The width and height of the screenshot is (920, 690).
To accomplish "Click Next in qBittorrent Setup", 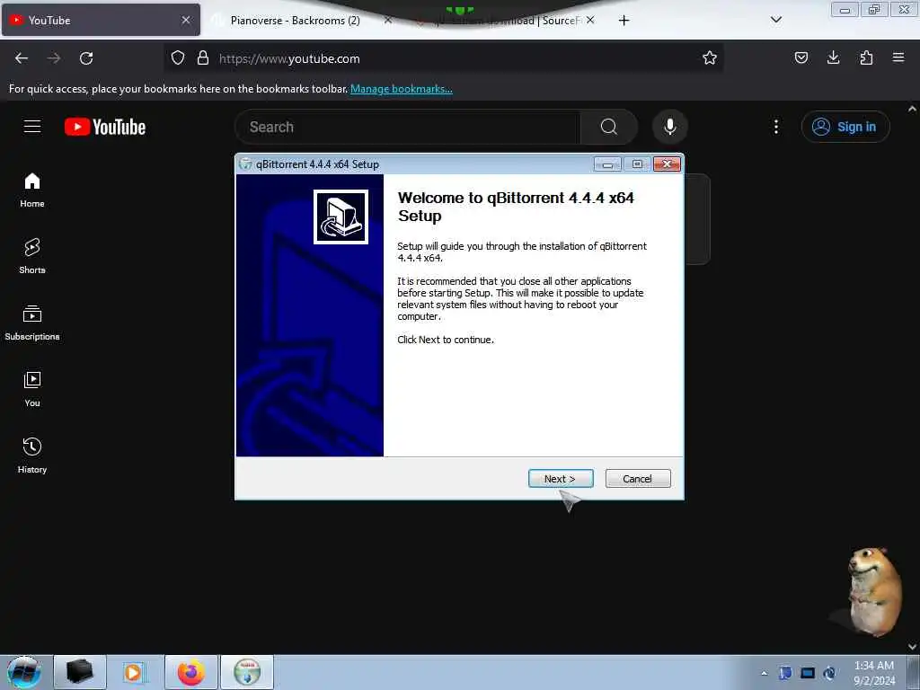I will tap(561, 479).
